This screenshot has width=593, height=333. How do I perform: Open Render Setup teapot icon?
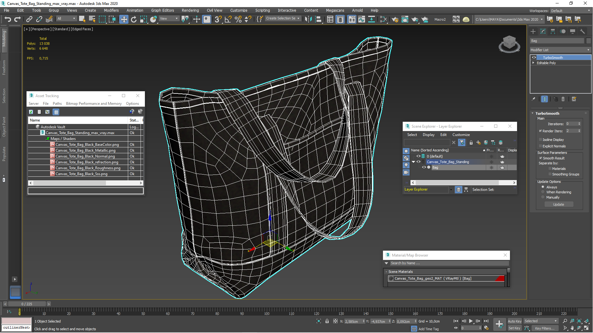point(395,19)
